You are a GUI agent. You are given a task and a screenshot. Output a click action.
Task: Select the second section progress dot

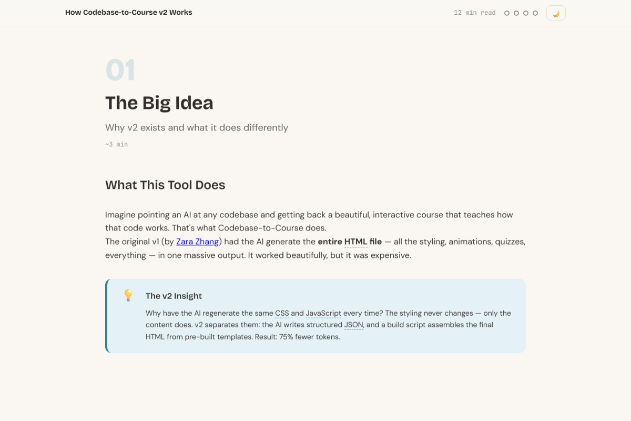coord(516,13)
